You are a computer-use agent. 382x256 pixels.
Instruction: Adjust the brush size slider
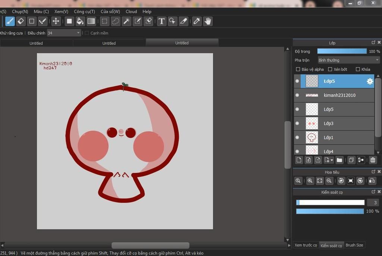330,202
